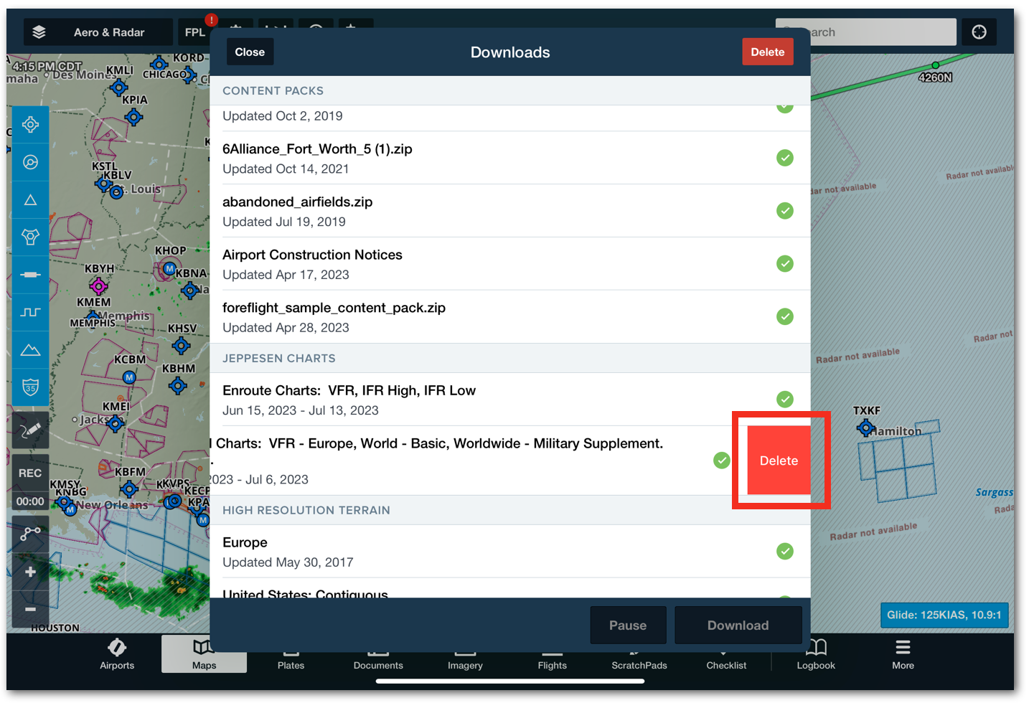Pause the current downloads
Screen dimensions: 1029x703
[628, 625]
